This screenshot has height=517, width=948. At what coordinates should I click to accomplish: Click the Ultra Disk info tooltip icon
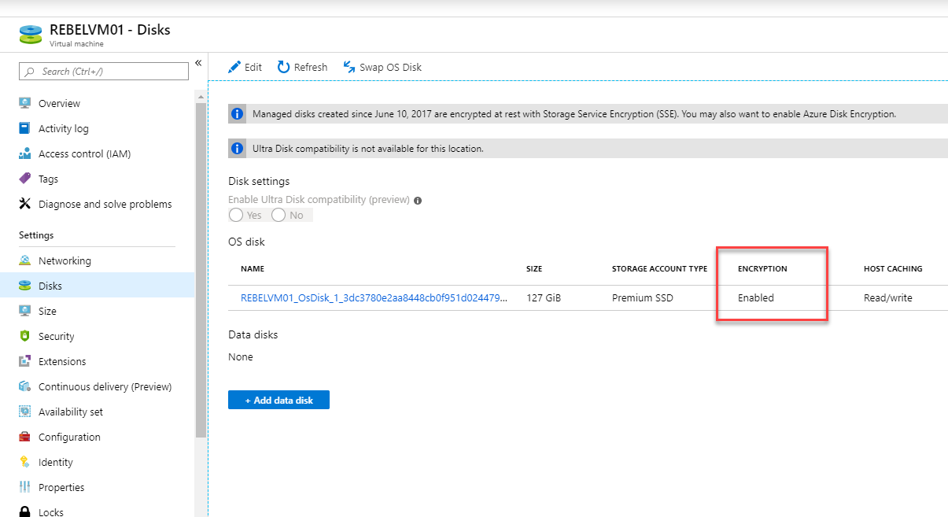pos(418,200)
